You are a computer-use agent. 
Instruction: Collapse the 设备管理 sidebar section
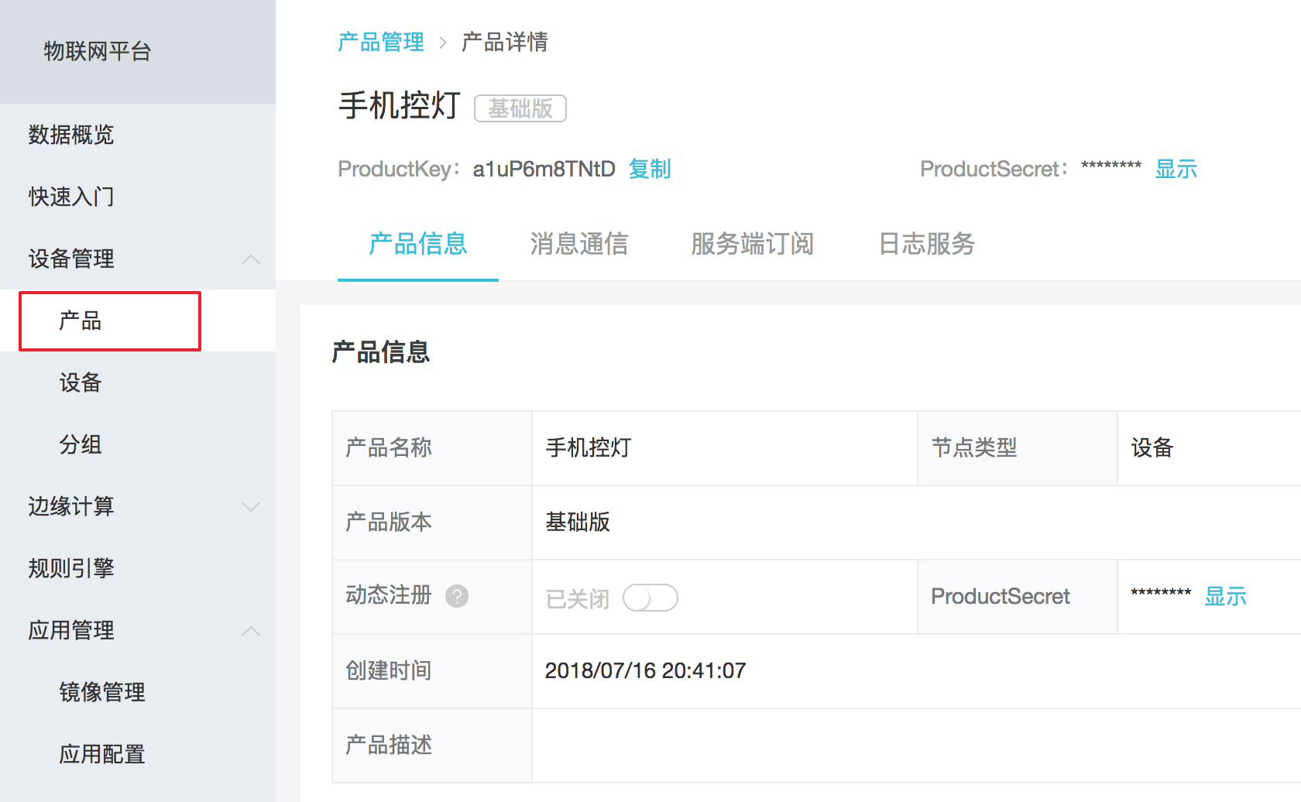[250, 259]
